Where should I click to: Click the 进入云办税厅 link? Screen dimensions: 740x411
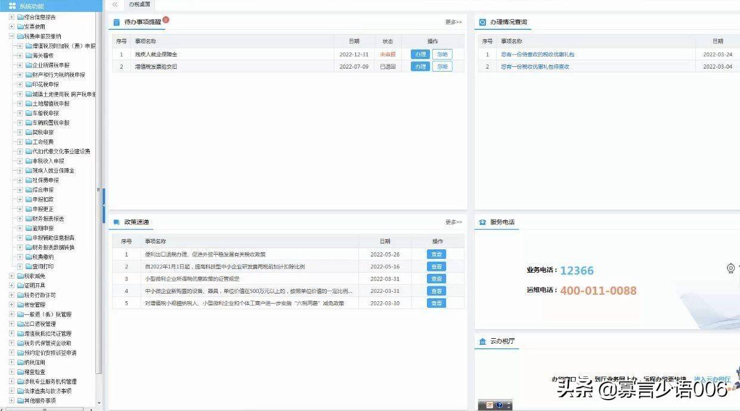pos(712,379)
